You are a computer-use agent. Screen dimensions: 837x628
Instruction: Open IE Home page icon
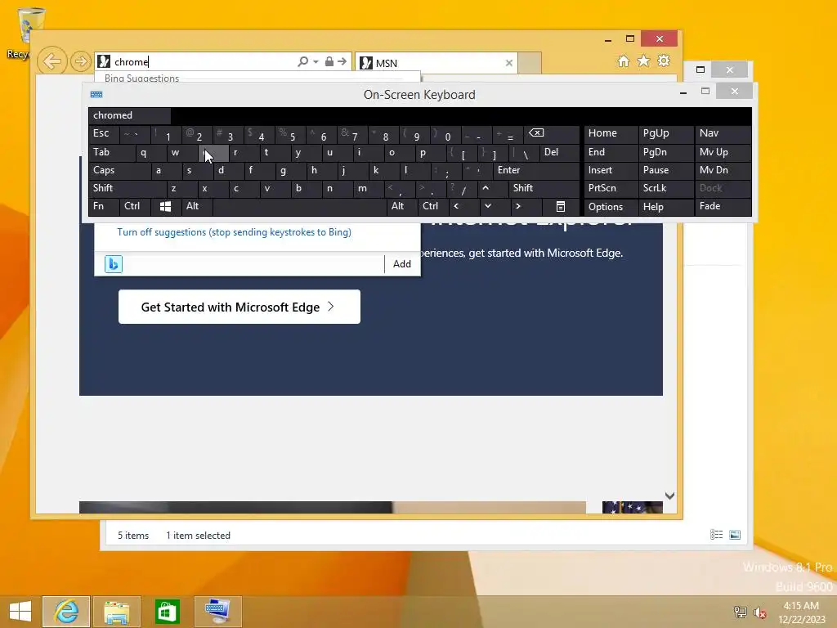[x=624, y=61]
